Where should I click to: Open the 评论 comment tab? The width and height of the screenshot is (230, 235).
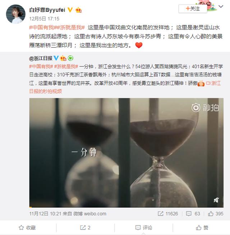pyautogui.click(x=144, y=227)
